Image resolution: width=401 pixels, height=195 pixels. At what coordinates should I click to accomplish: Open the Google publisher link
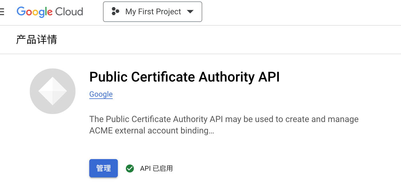click(101, 94)
